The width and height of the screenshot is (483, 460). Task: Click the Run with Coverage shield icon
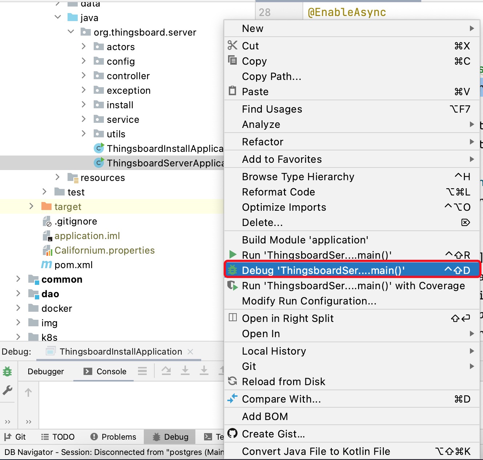232,286
